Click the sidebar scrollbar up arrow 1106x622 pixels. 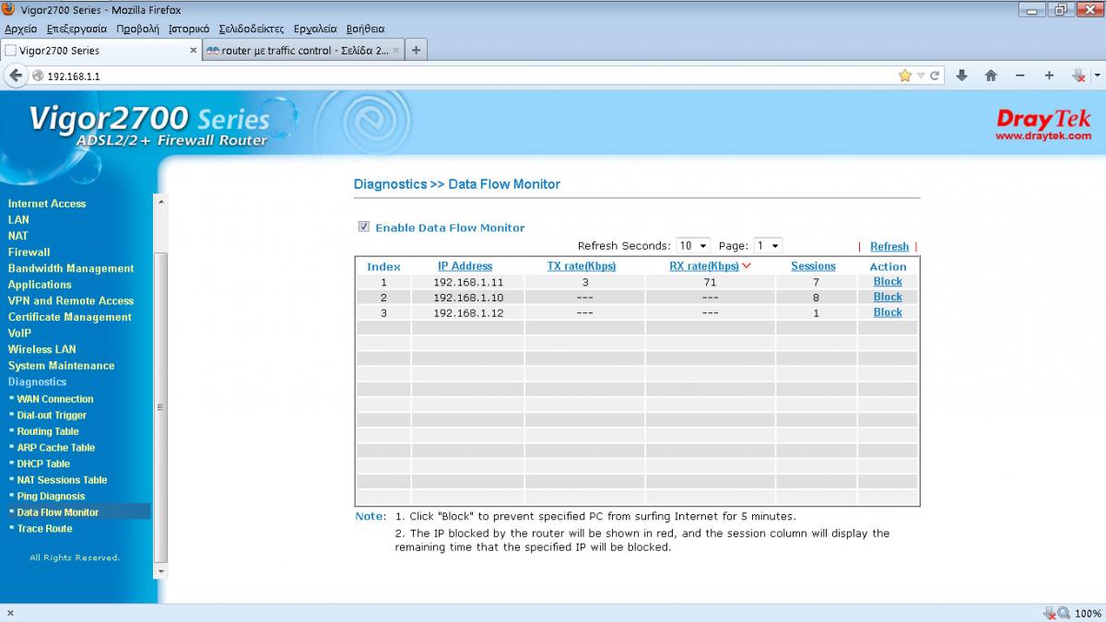[160, 201]
